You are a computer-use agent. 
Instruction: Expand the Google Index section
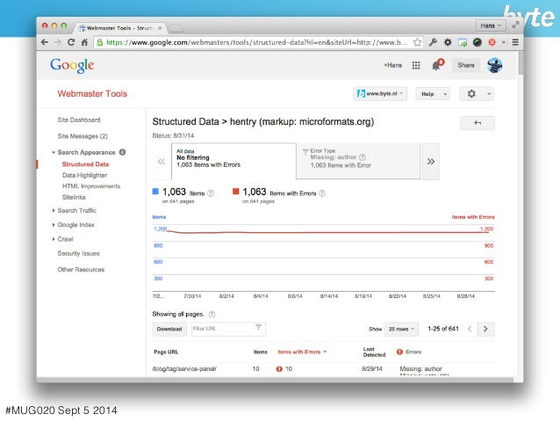tap(74, 225)
